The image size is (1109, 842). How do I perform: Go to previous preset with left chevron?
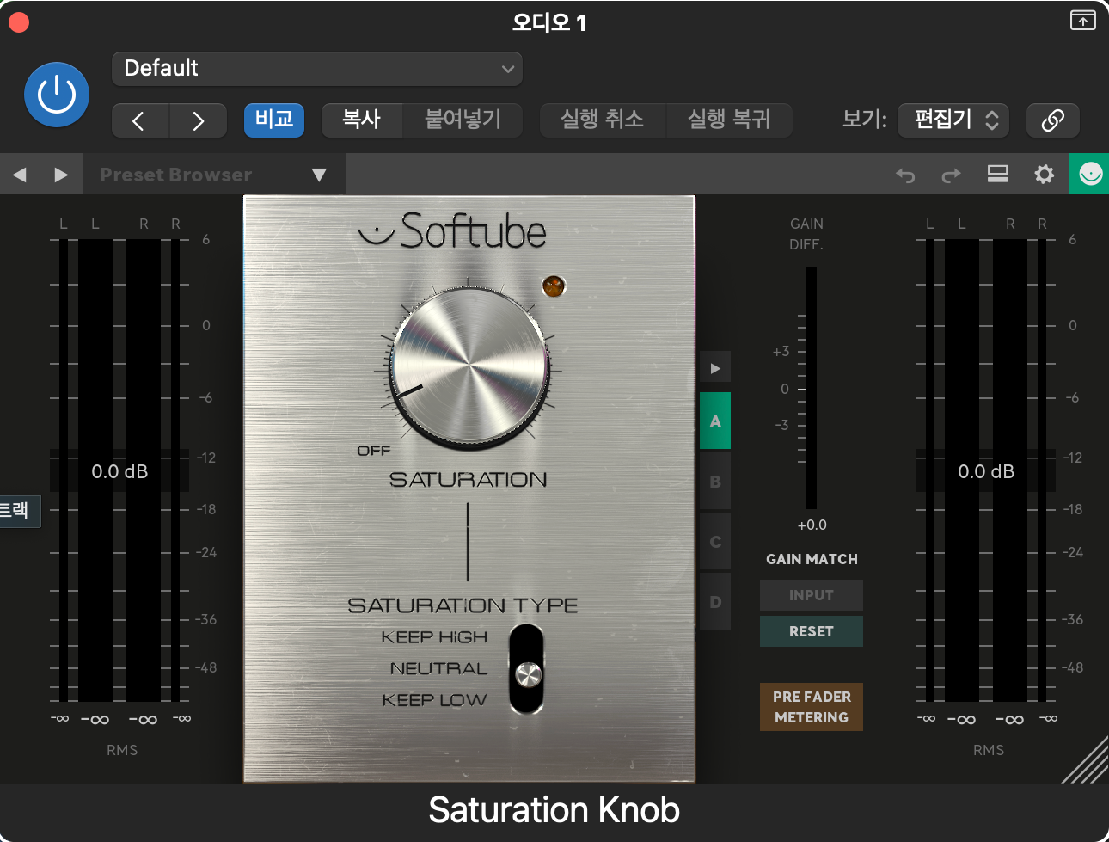click(x=141, y=120)
